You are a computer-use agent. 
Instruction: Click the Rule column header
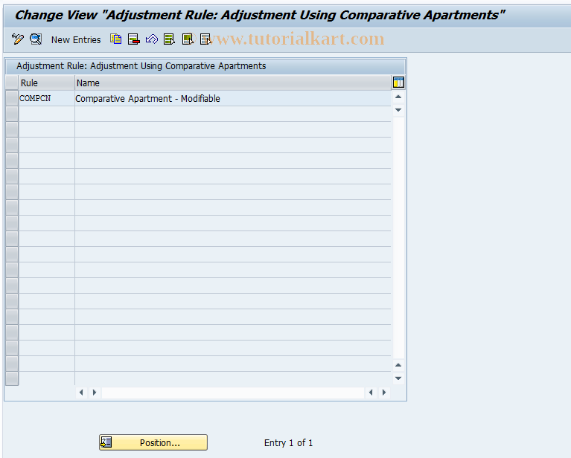pos(47,83)
